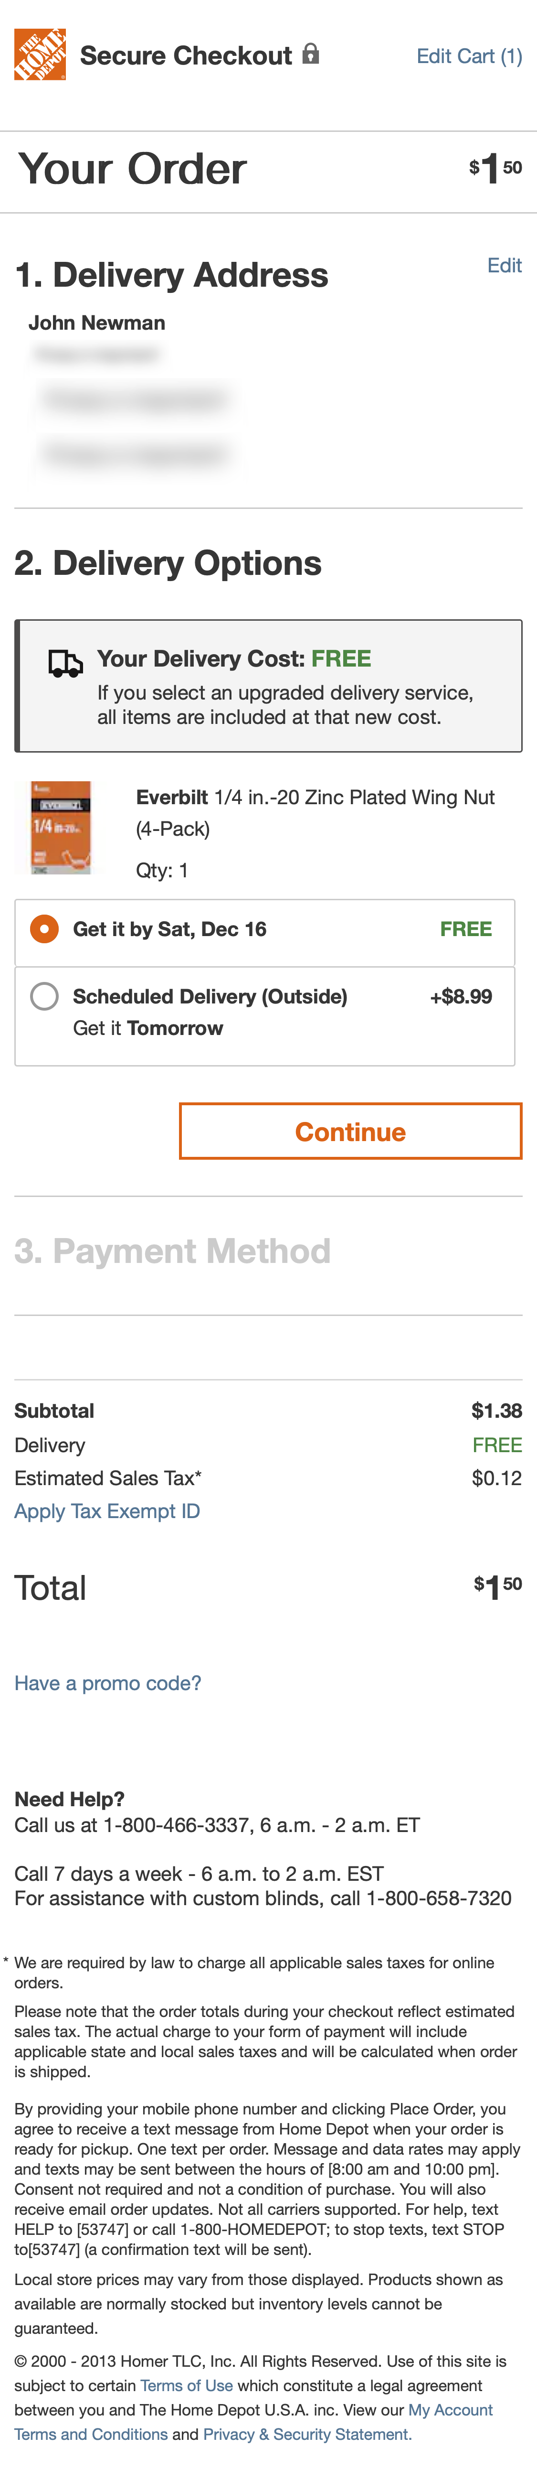Viewport: 537px width, 2480px height.
Task: Click the Continue button
Action: click(x=348, y=1131)
